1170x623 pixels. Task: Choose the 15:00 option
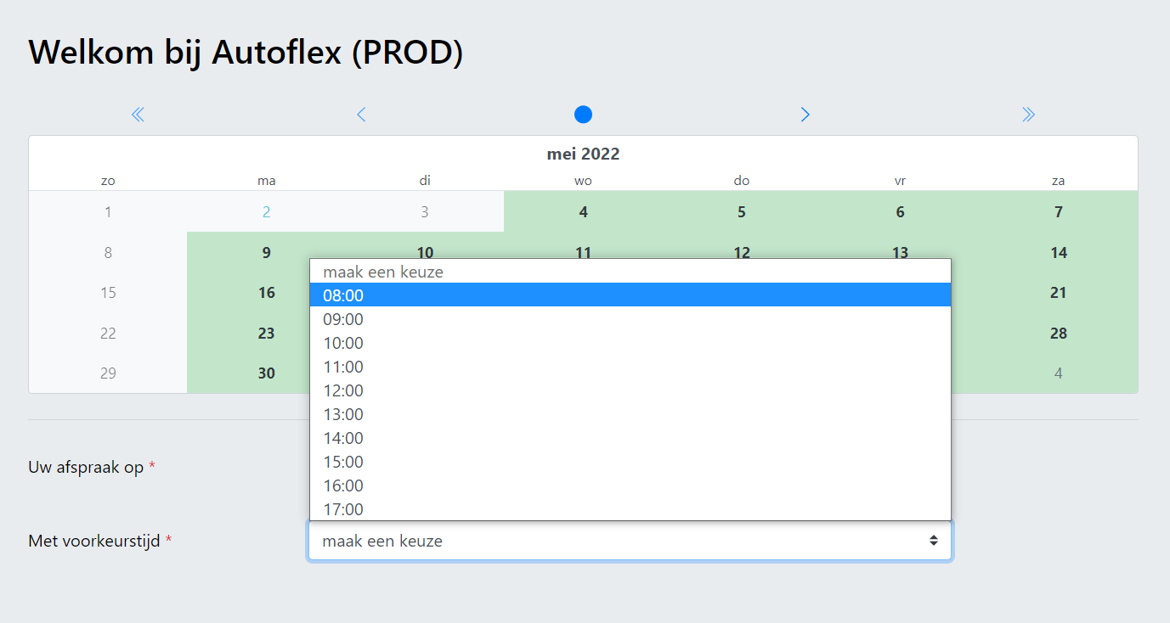(630, 462)
